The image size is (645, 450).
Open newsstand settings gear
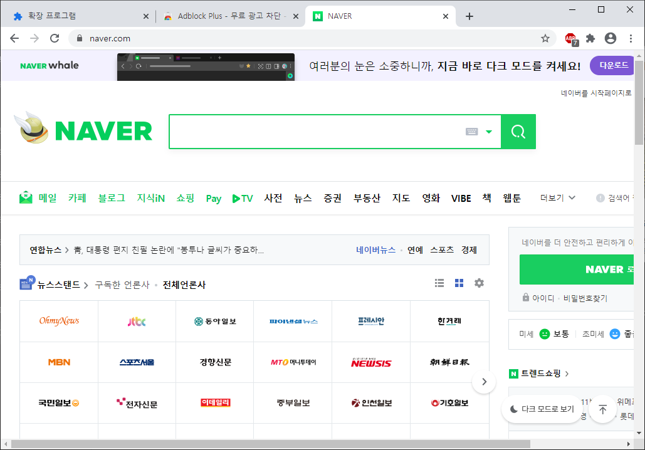(479, 283)
